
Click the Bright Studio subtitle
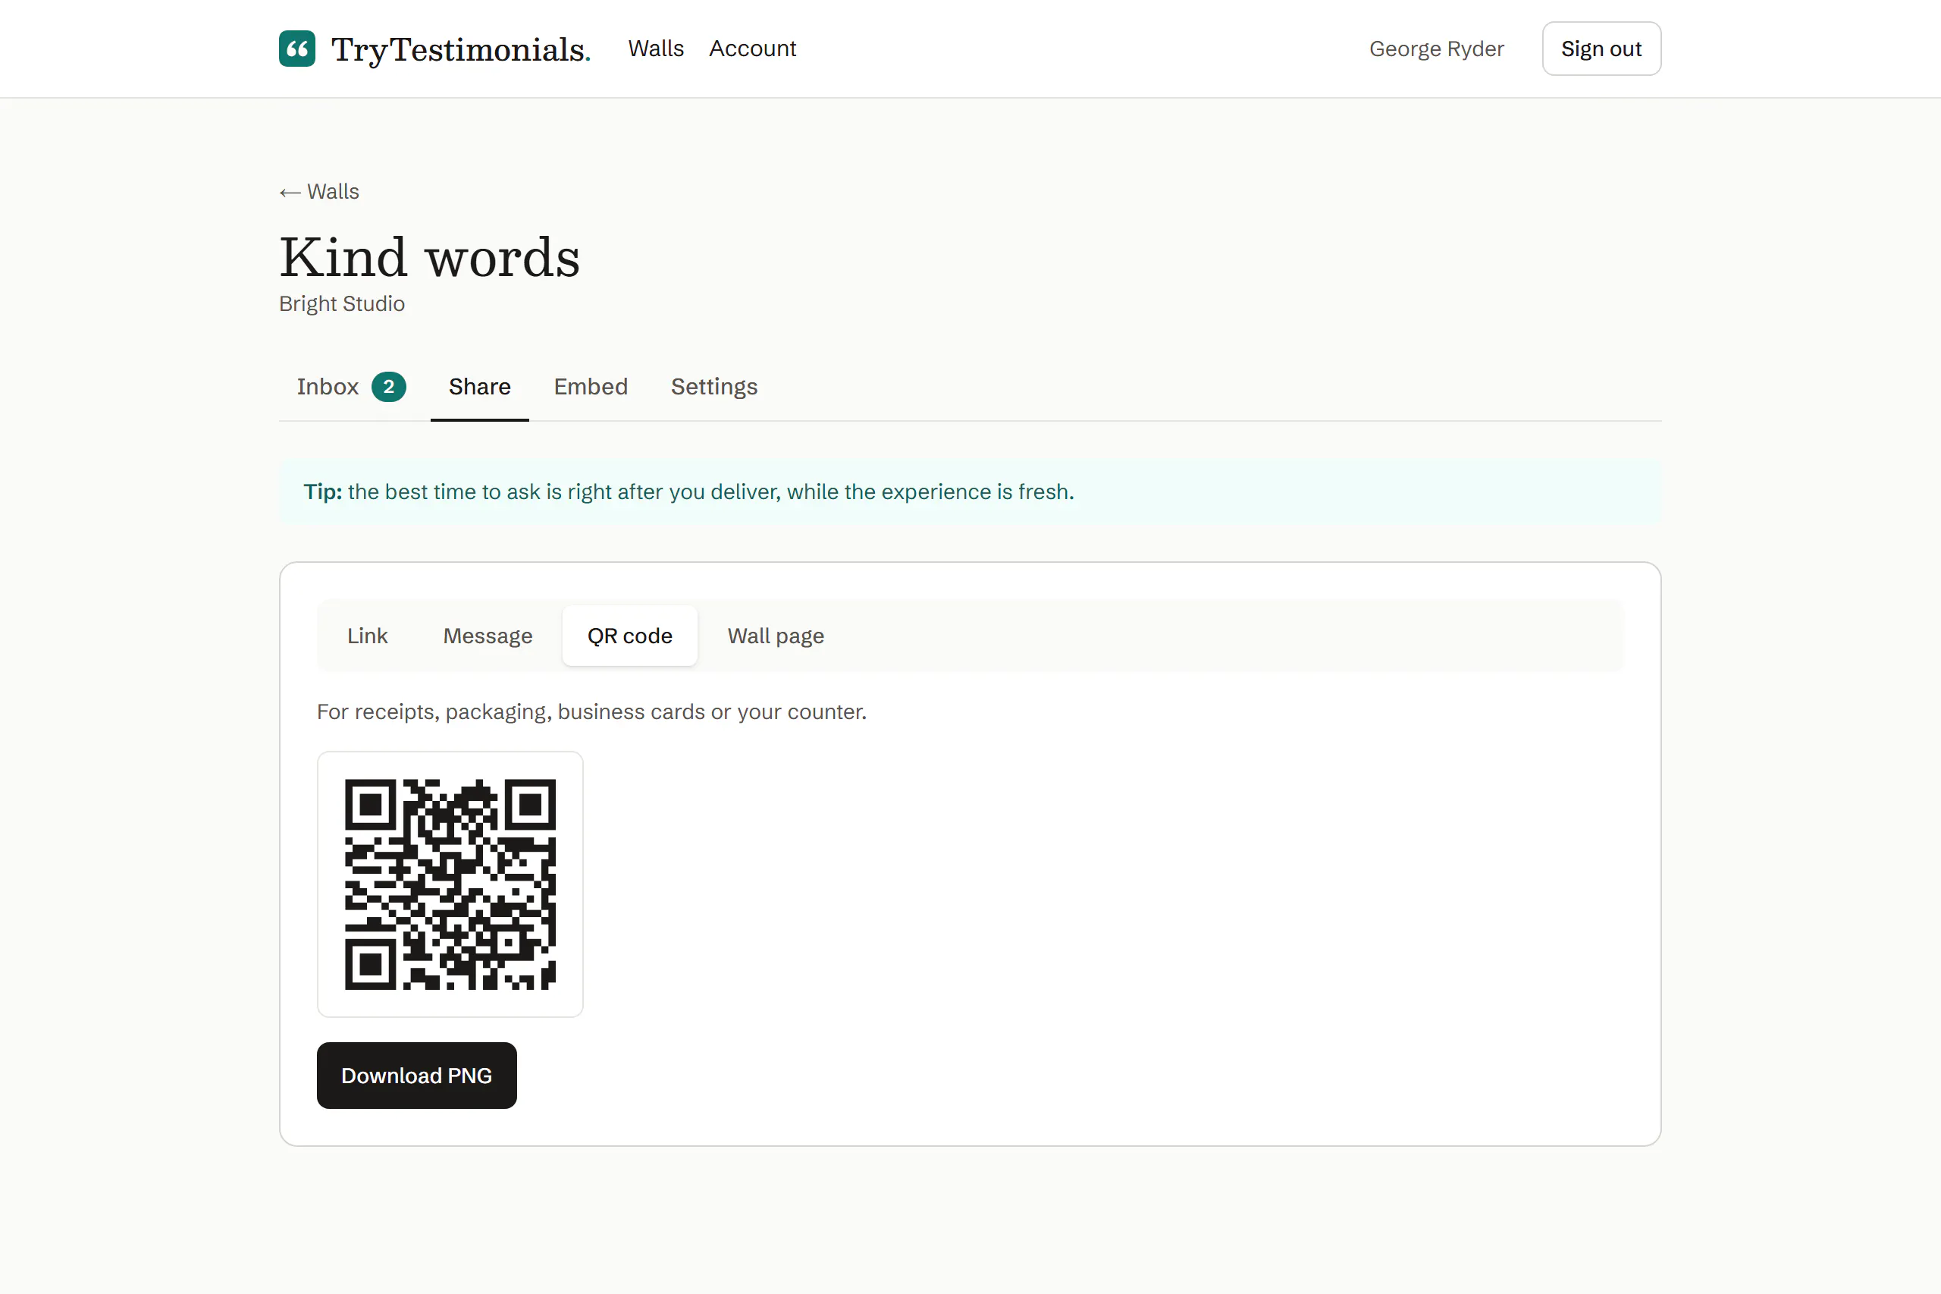pos(341,303)
